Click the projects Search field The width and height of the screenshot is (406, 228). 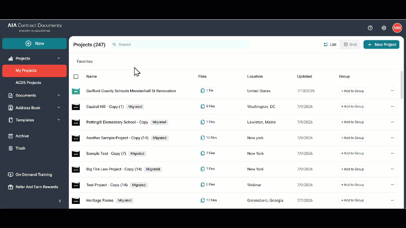click(180, 45)
